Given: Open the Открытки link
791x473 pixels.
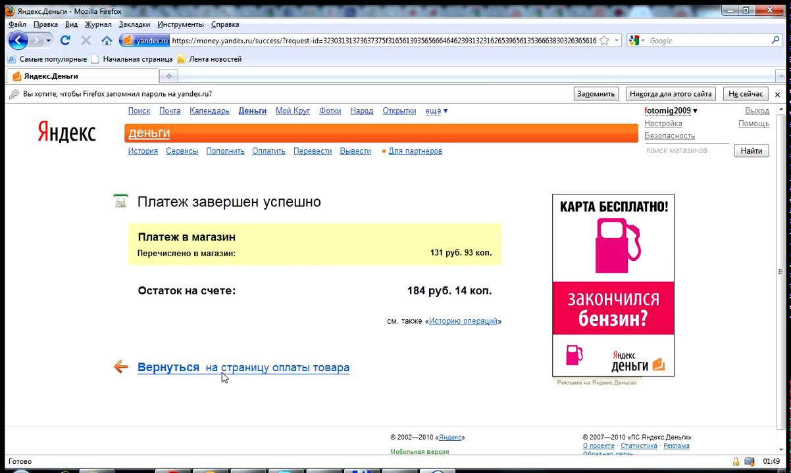Looking at the screenshot, I should click(x=399, y=111).
